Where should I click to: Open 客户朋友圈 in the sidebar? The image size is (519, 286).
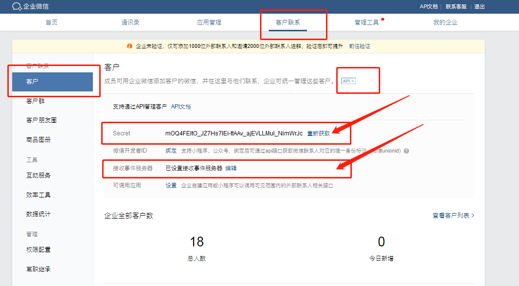(42, 120)
